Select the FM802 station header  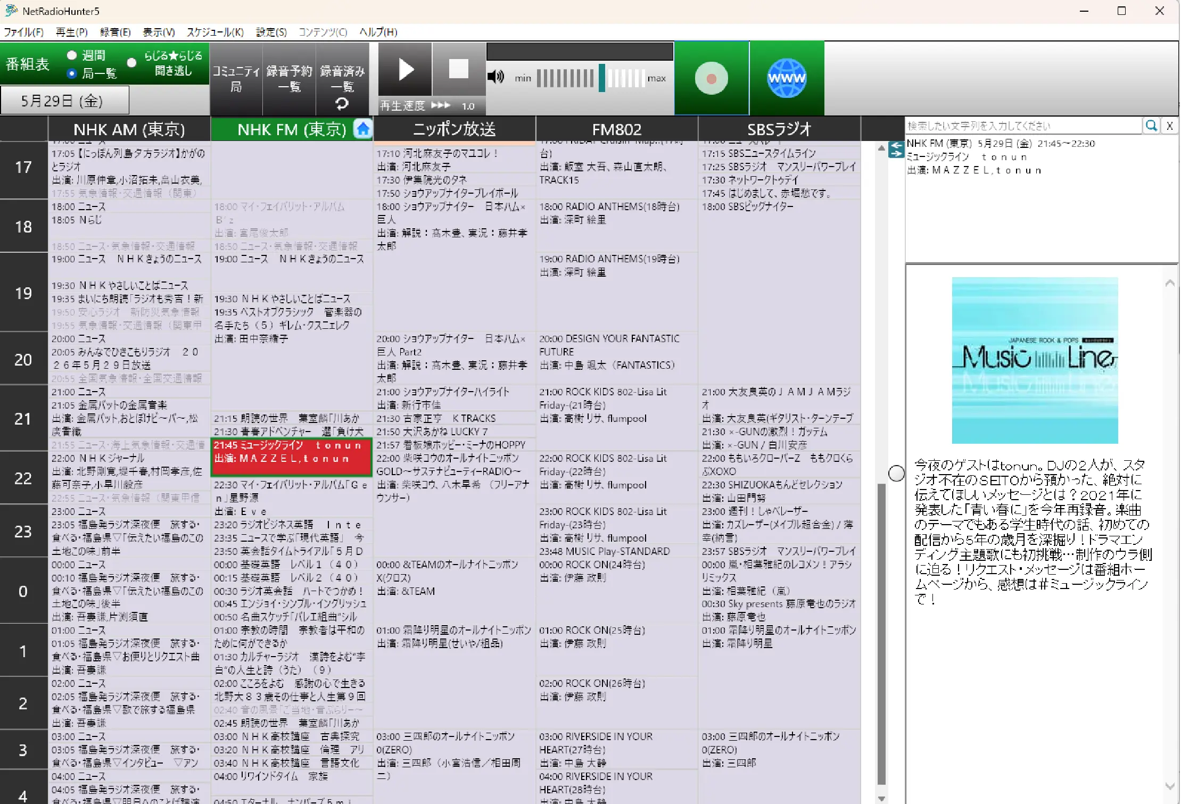click(617, 129)
